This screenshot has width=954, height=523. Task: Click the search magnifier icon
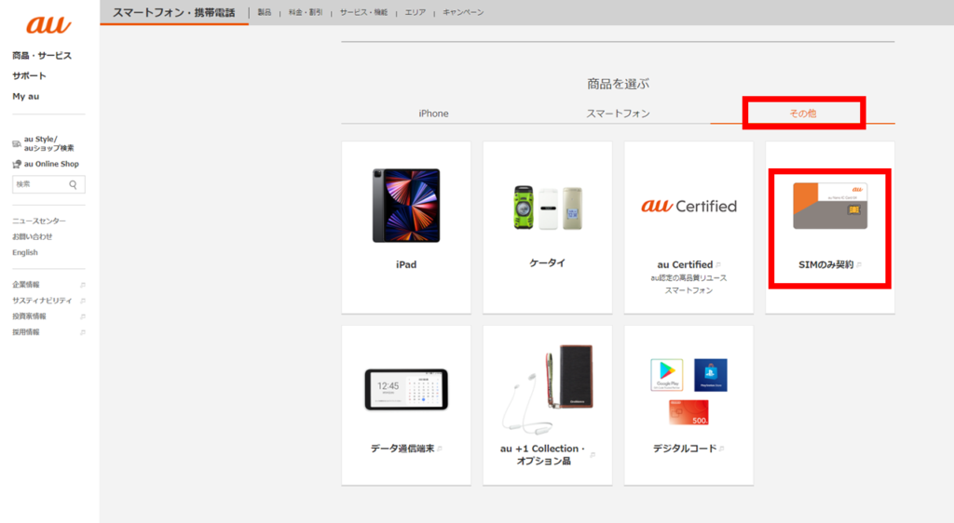click(x=73, y=184)
